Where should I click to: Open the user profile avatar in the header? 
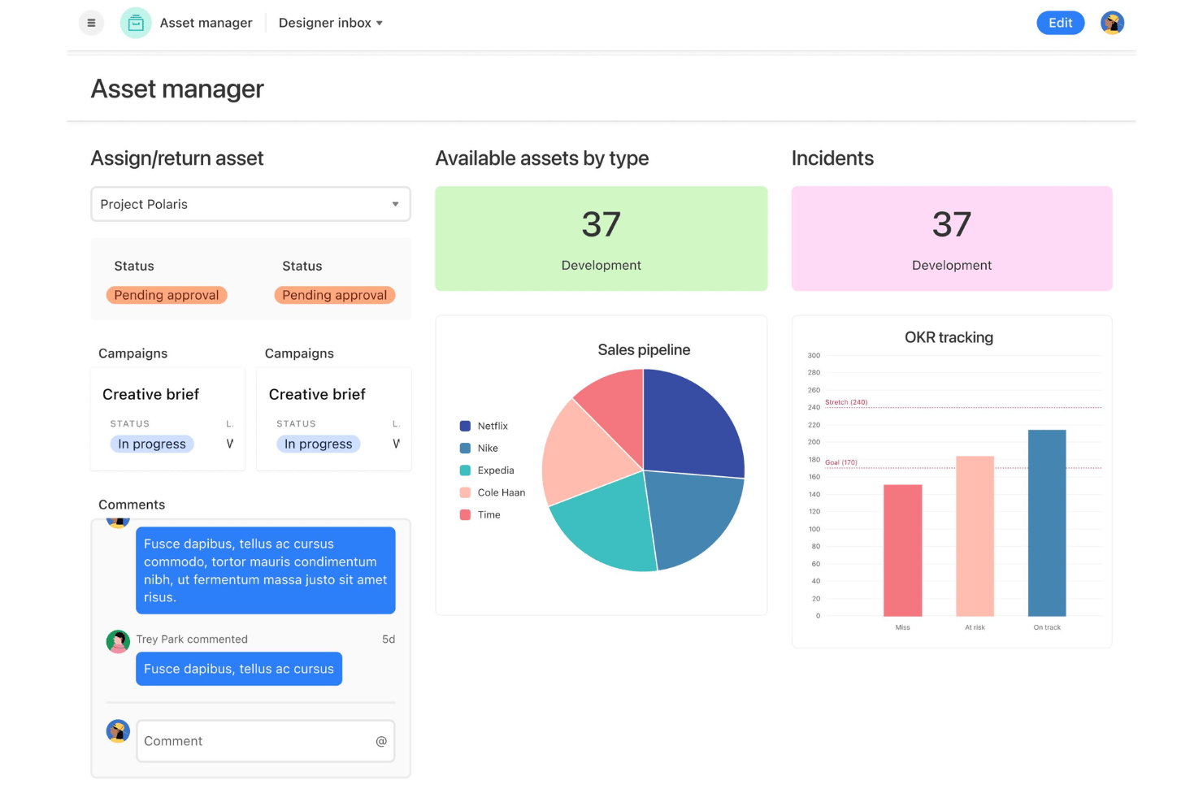[1112, 23]
